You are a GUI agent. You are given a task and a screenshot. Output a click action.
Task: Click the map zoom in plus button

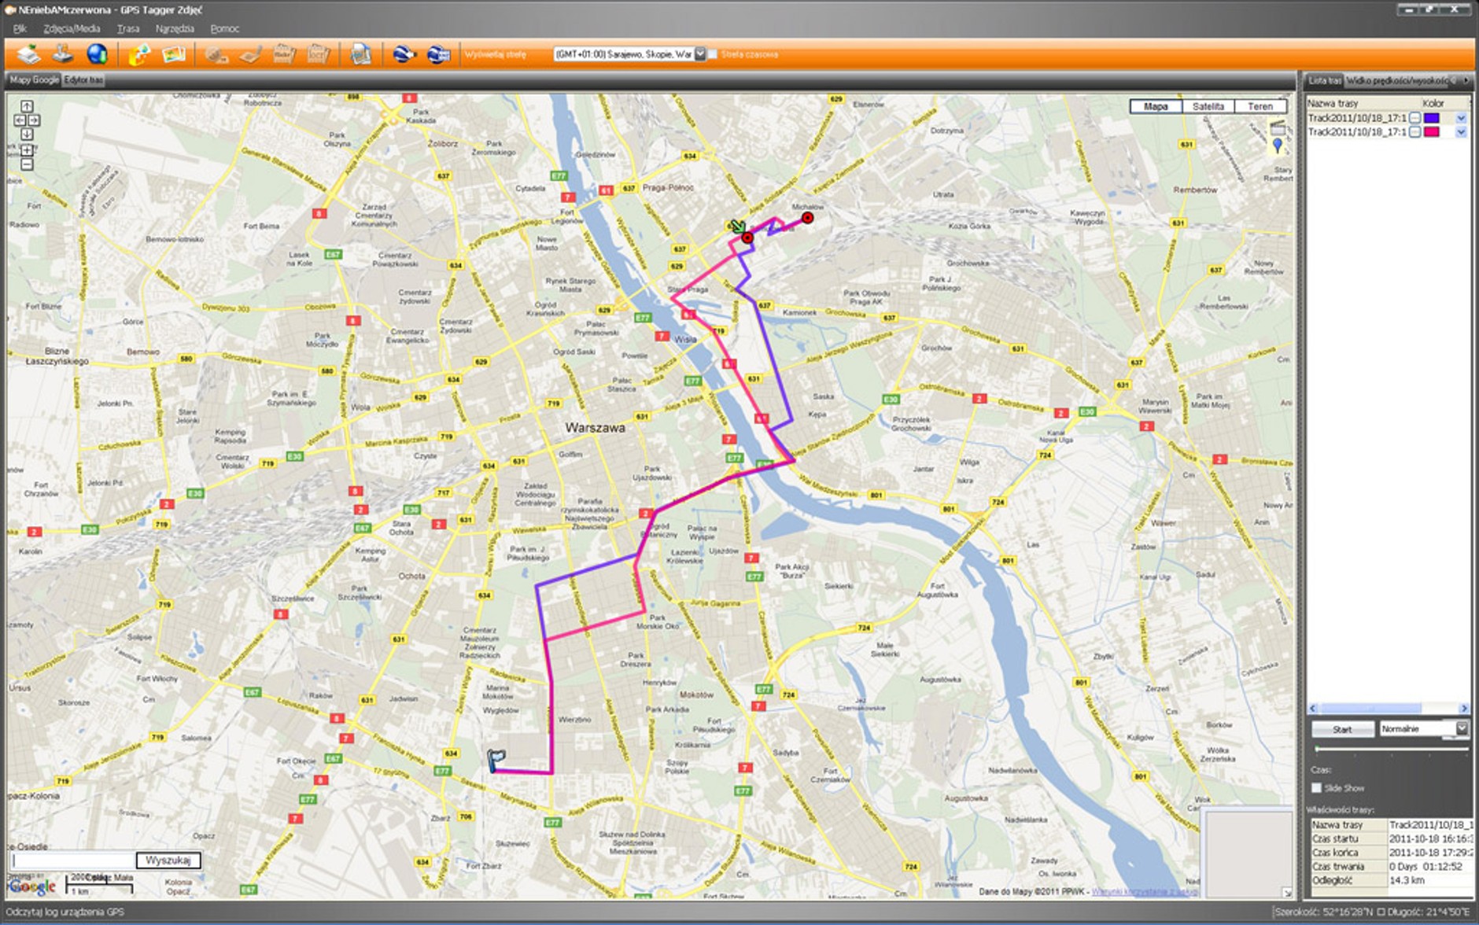point(27,149)
